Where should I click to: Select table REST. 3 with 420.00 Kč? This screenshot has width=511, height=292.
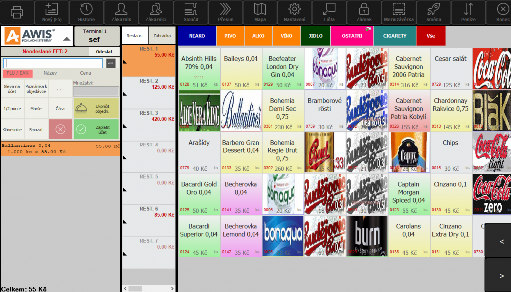click(149, 125)
